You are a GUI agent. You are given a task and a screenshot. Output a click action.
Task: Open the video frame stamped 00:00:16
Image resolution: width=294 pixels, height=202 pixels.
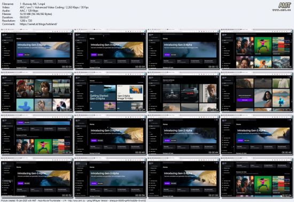tap(257, 49)
